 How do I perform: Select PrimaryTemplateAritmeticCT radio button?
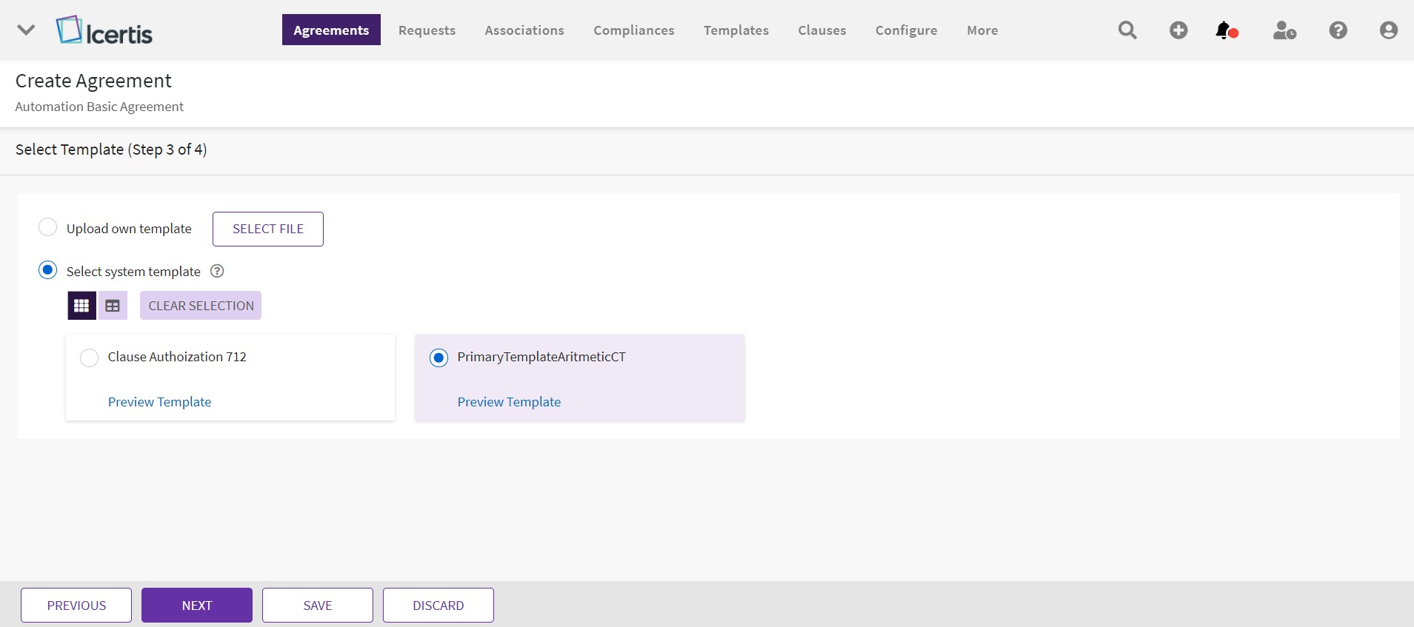coord(439,358)
